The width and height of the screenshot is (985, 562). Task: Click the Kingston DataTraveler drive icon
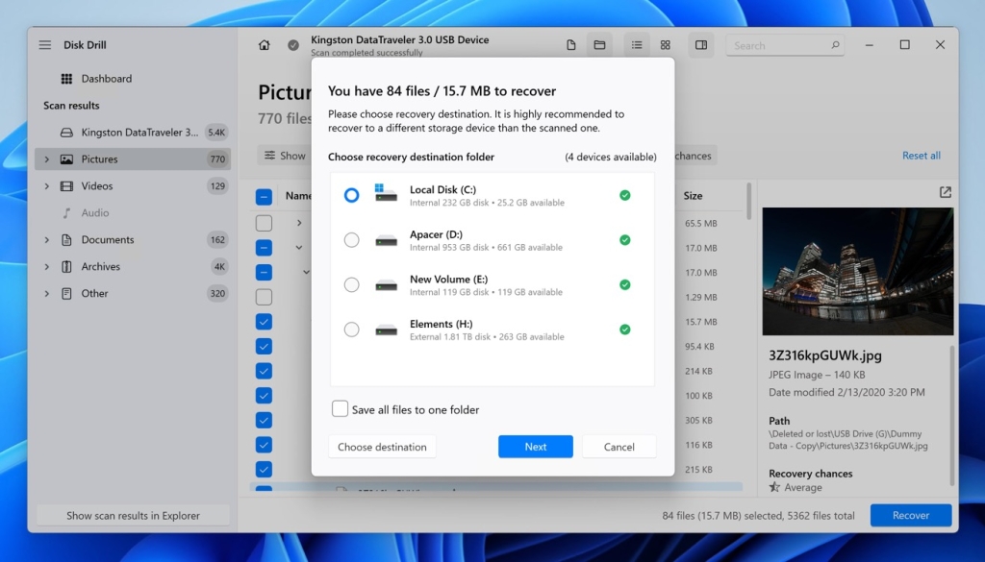tap(66, 133)
